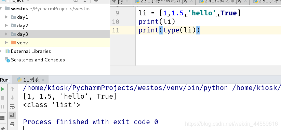
Task: Click the Restore Layout icon in Run panel
Action: [2, 118]
